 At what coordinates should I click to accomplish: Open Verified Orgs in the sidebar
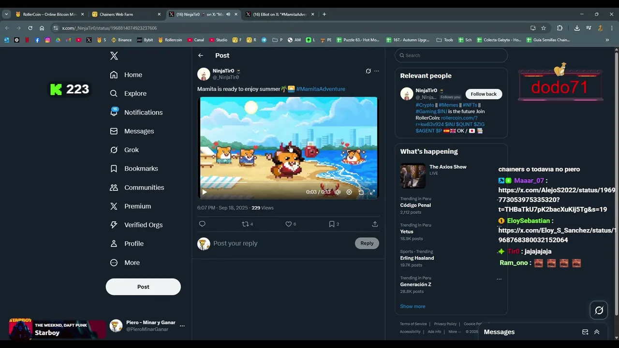coord(136,225)
